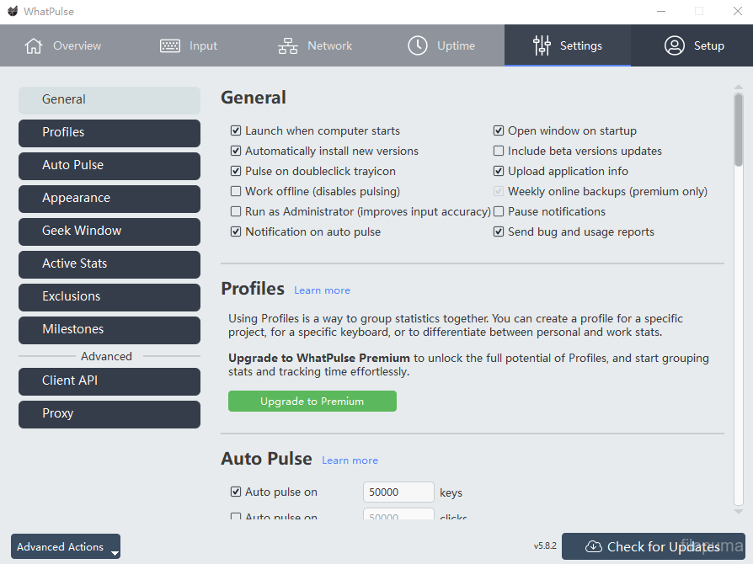Click the cloud download icon for updates

pos(594,546)
